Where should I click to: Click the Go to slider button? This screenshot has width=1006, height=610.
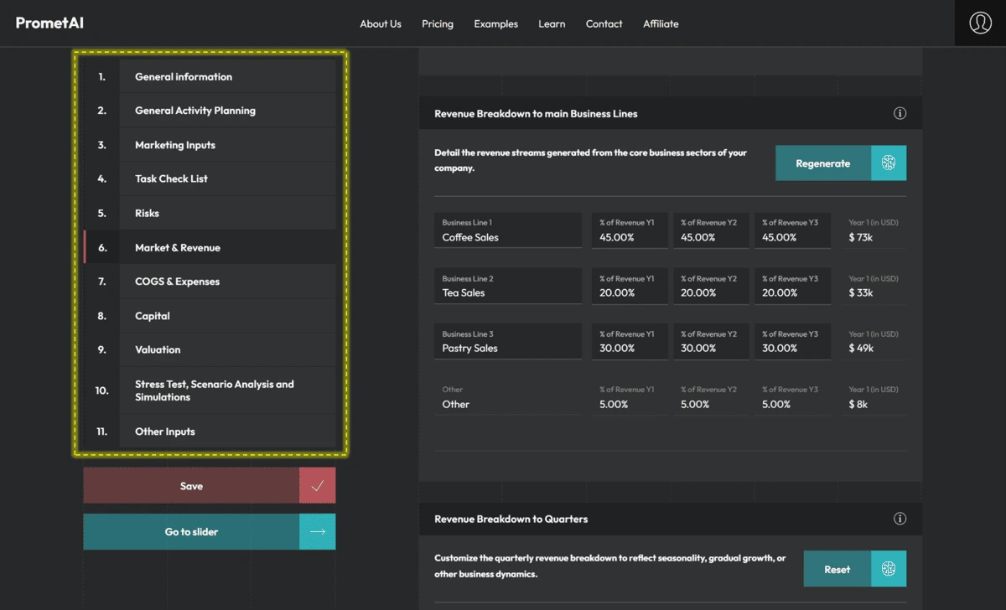coord(210,531)
